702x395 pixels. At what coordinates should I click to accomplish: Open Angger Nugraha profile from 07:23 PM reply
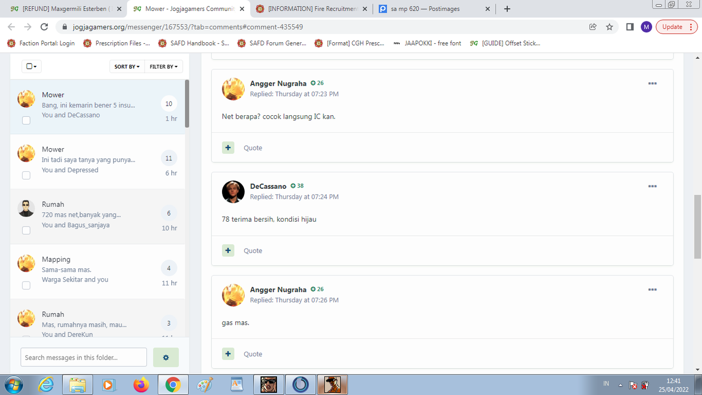(278, 83)
